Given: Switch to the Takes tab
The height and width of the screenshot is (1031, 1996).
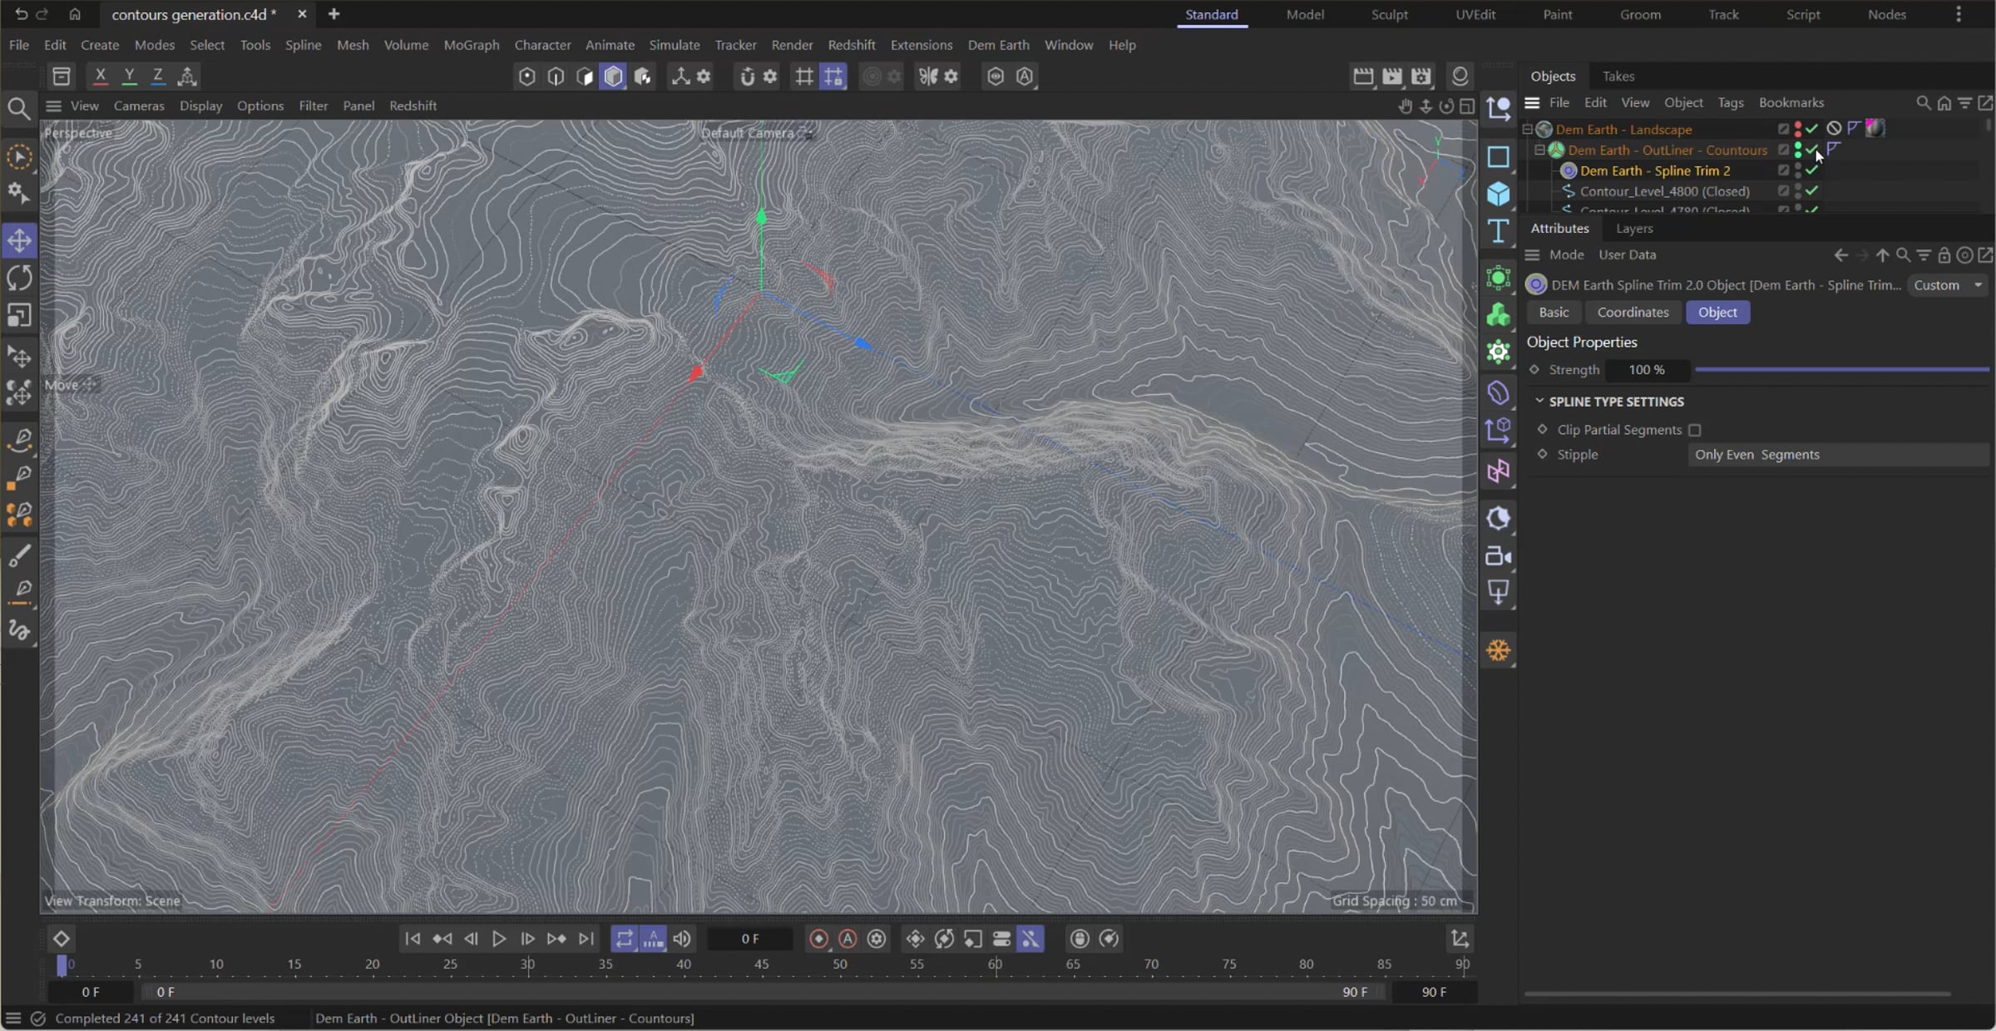Looking at the screenshot, I should 1618,76.
